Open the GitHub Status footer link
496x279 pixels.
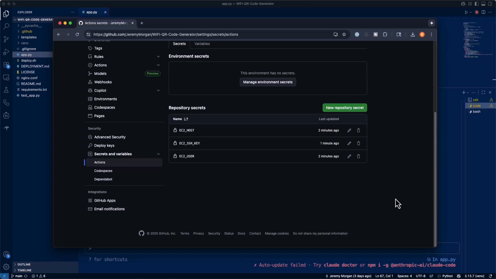229,234
